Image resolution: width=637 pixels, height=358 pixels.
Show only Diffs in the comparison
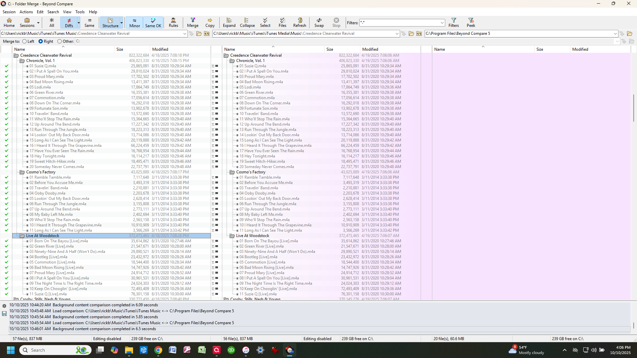[69, 22]
